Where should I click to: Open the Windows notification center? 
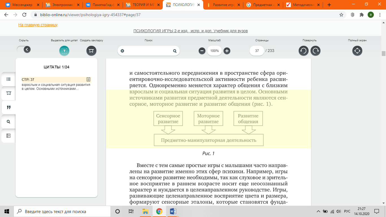point(377,211)
